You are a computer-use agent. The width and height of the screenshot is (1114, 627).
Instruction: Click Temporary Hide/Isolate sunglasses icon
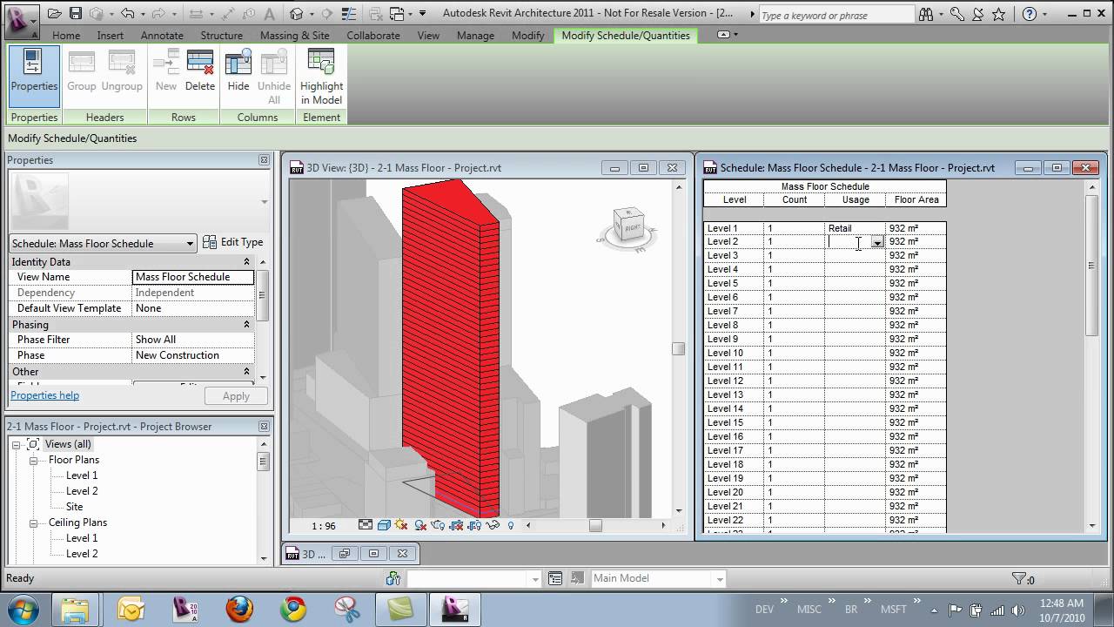[x=493, y=525]
